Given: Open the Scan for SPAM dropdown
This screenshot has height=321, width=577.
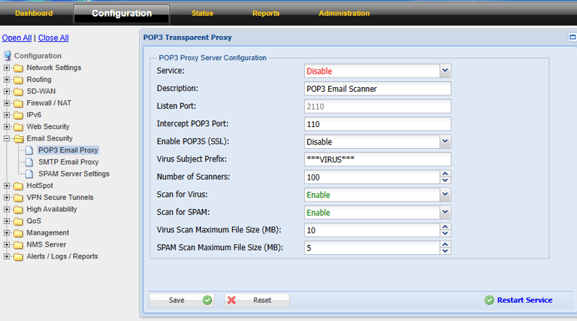Looking at the screenshot, I should (x=445, y=212).
